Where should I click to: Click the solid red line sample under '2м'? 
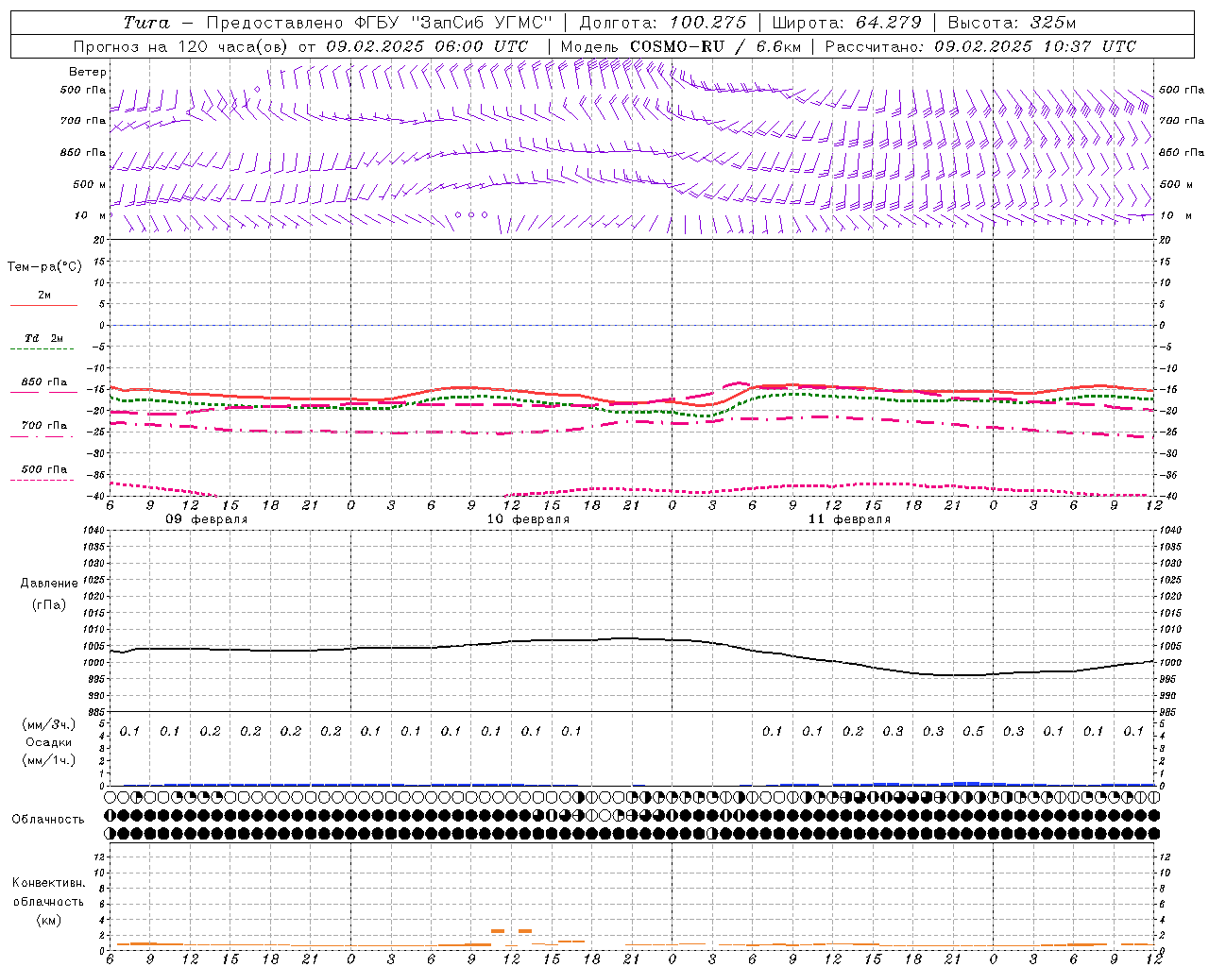(43, 305)
